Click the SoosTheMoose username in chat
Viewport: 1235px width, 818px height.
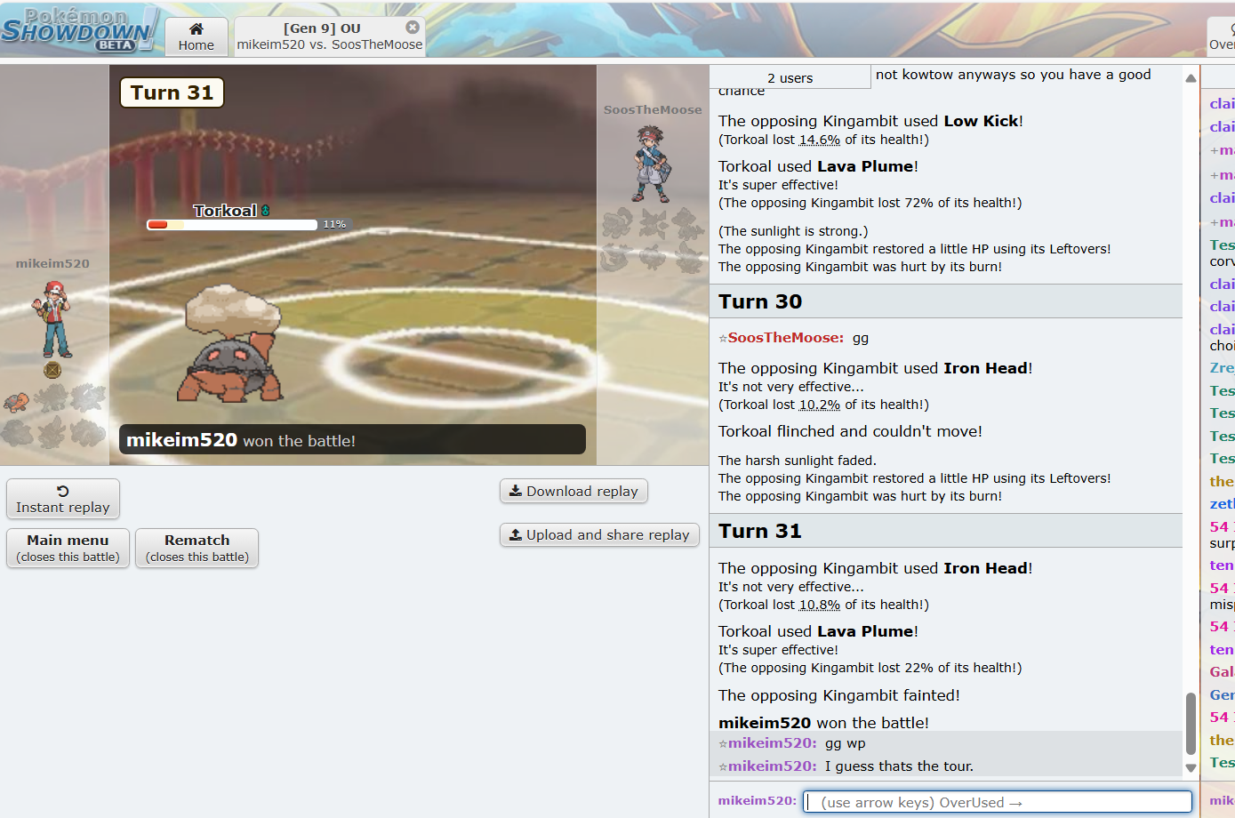(786, 338)
